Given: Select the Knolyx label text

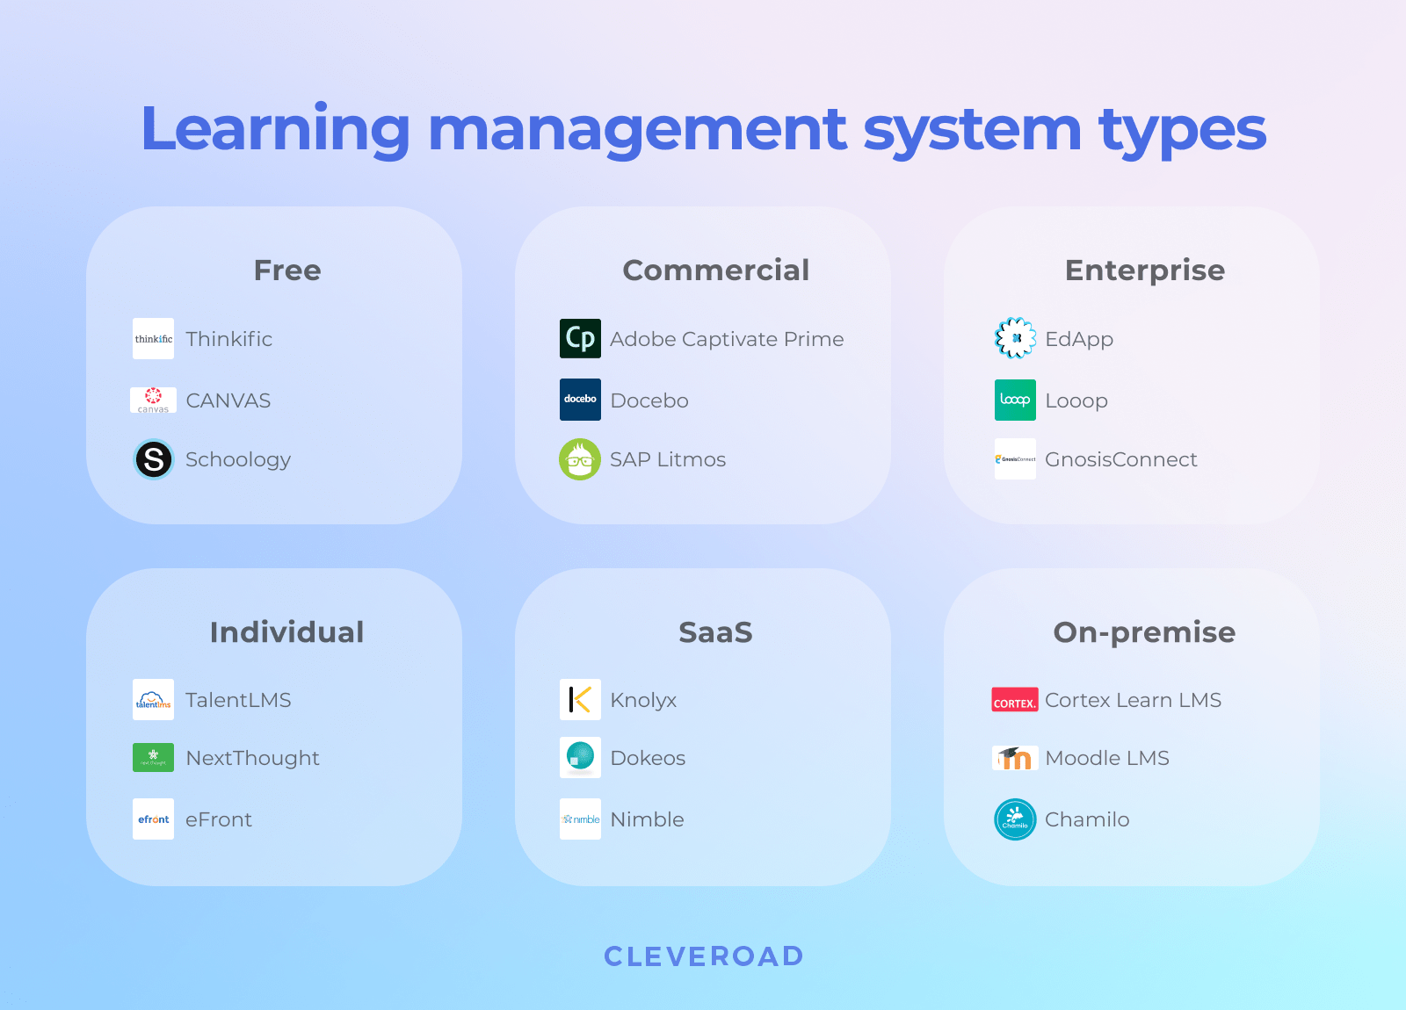Looking at the screenshot, I should click(x=643, y=701).
